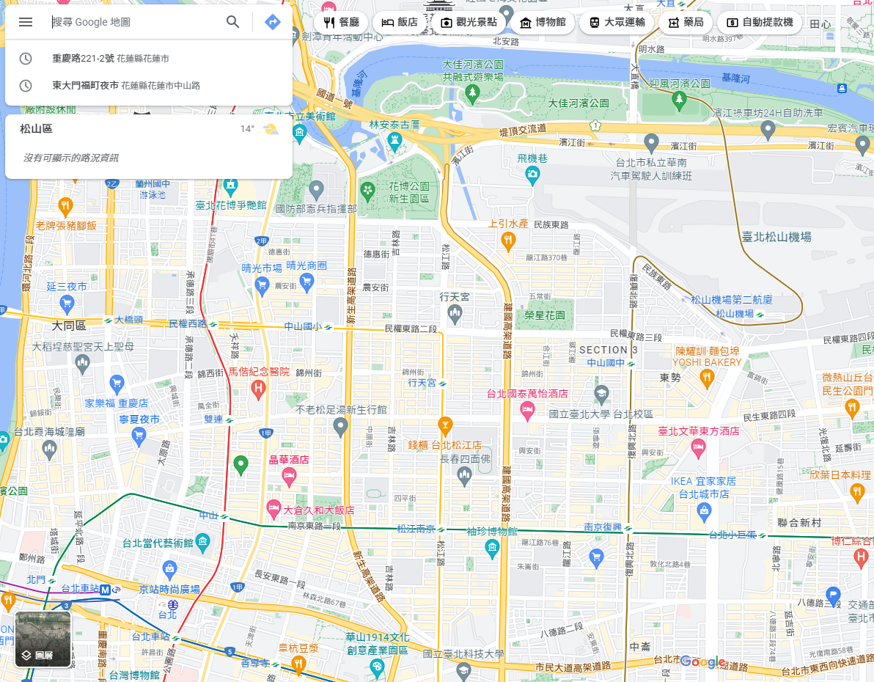Viewport: 874px width, 682px height.
Task: Click the 袖珍博物館 museum pin
Action: (491, 549)
